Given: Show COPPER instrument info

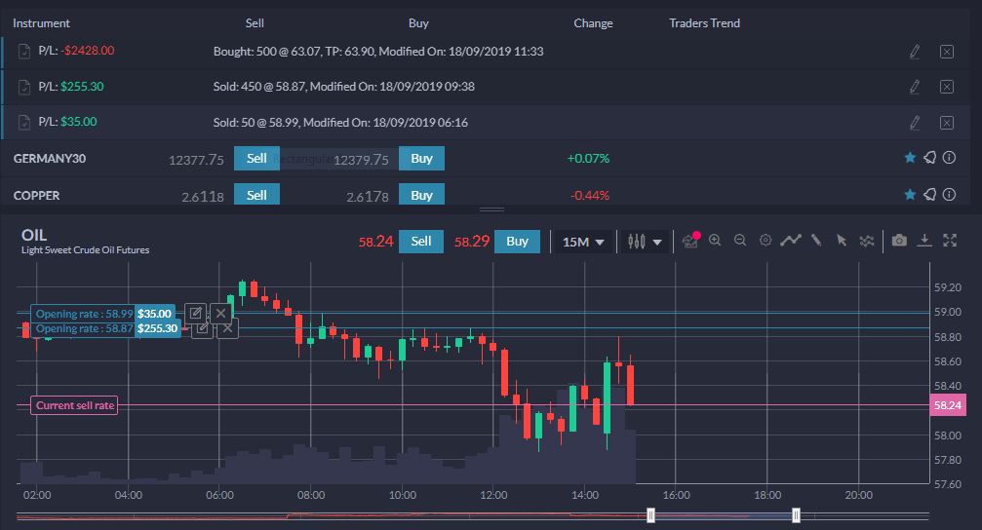Looking at the screenshot, I should pos(950,195).
